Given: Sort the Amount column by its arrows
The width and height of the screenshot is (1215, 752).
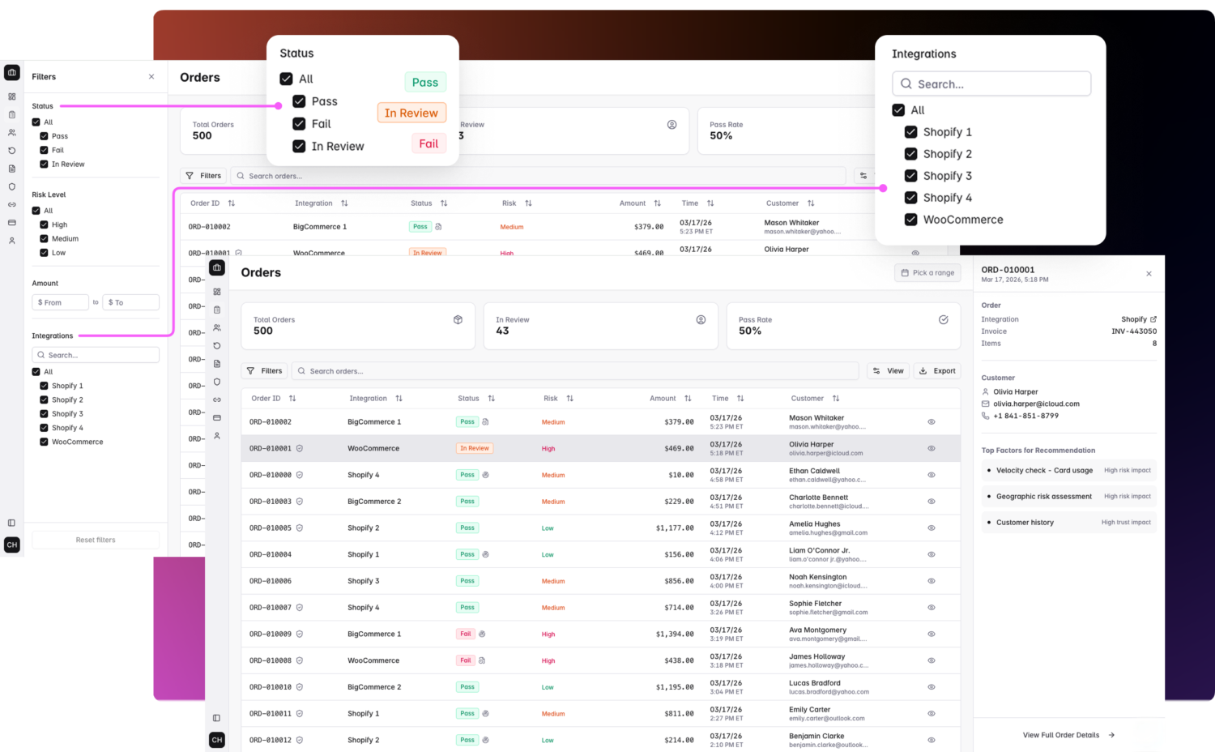Looking at the screenshot, I should (688, 399).
